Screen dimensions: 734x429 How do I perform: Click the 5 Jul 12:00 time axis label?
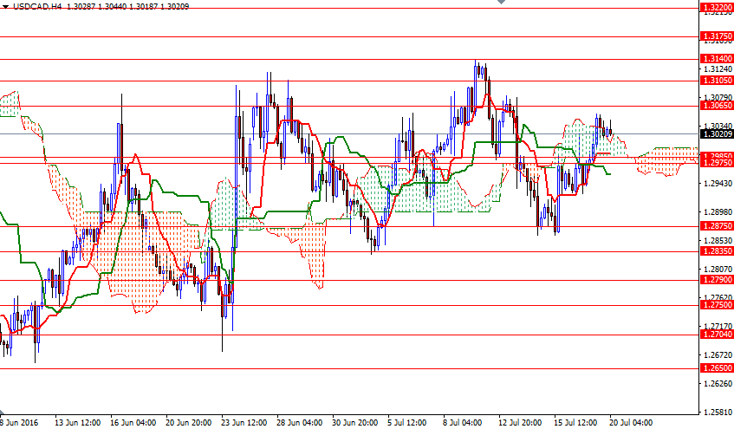(x=407, y=423)
